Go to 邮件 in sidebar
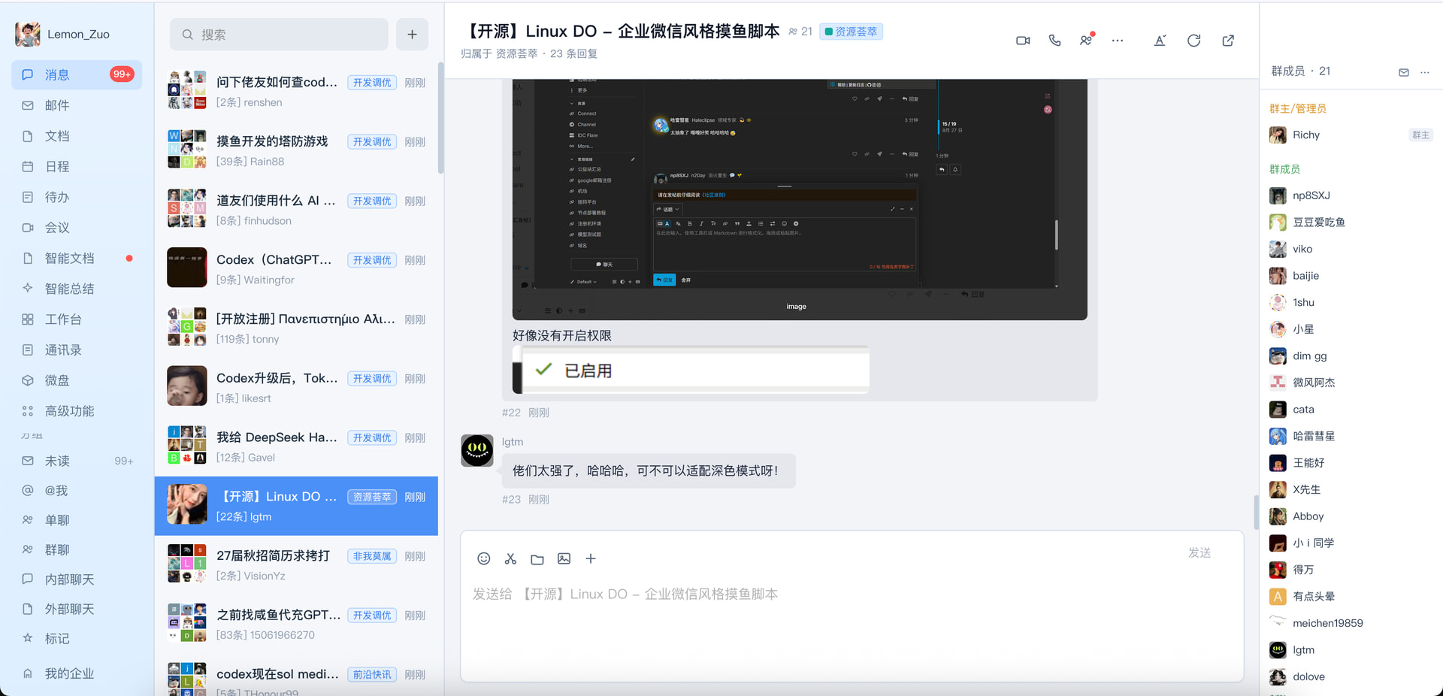This screenshot has height=696, width=1443. click(77, 105)
